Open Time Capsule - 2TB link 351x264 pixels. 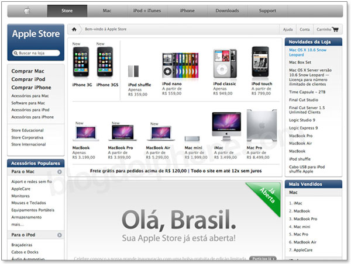pyautogui.click(x=307, y=92)
